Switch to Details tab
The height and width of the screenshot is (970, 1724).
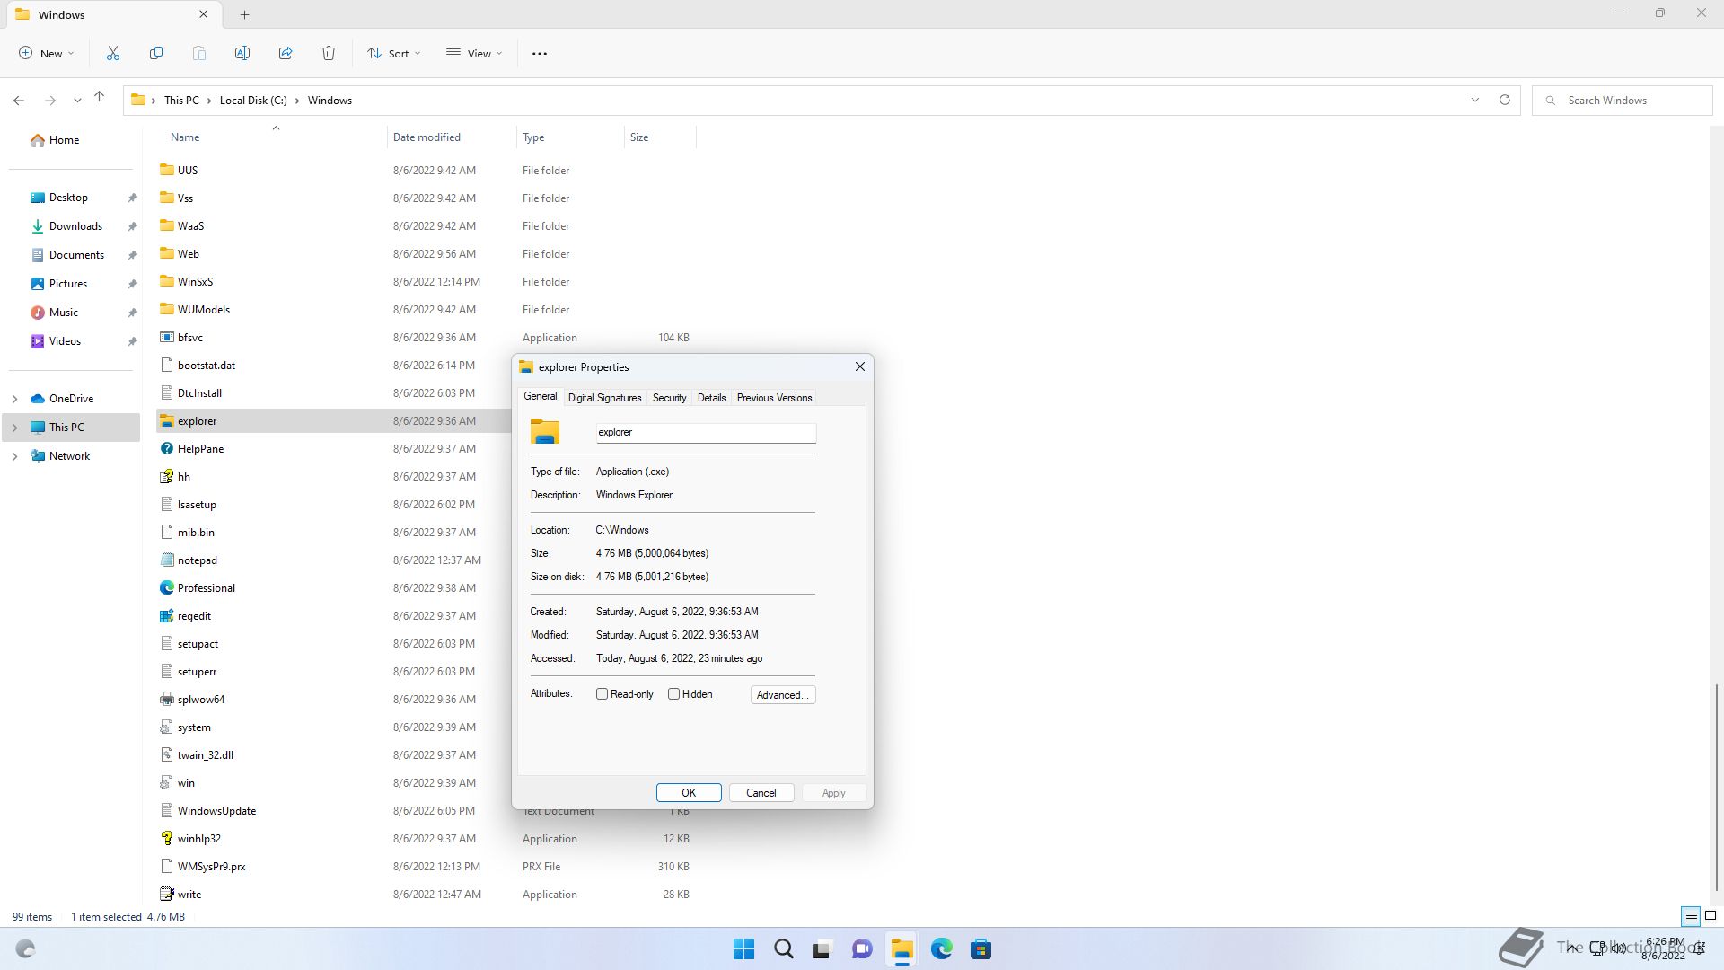711,398
